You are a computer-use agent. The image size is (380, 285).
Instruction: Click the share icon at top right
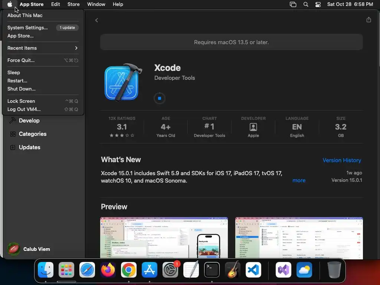pyautogui.click(x=368, y=20)
